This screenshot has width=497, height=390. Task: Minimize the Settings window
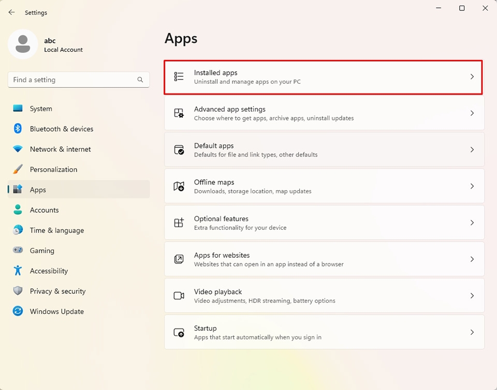438,8
